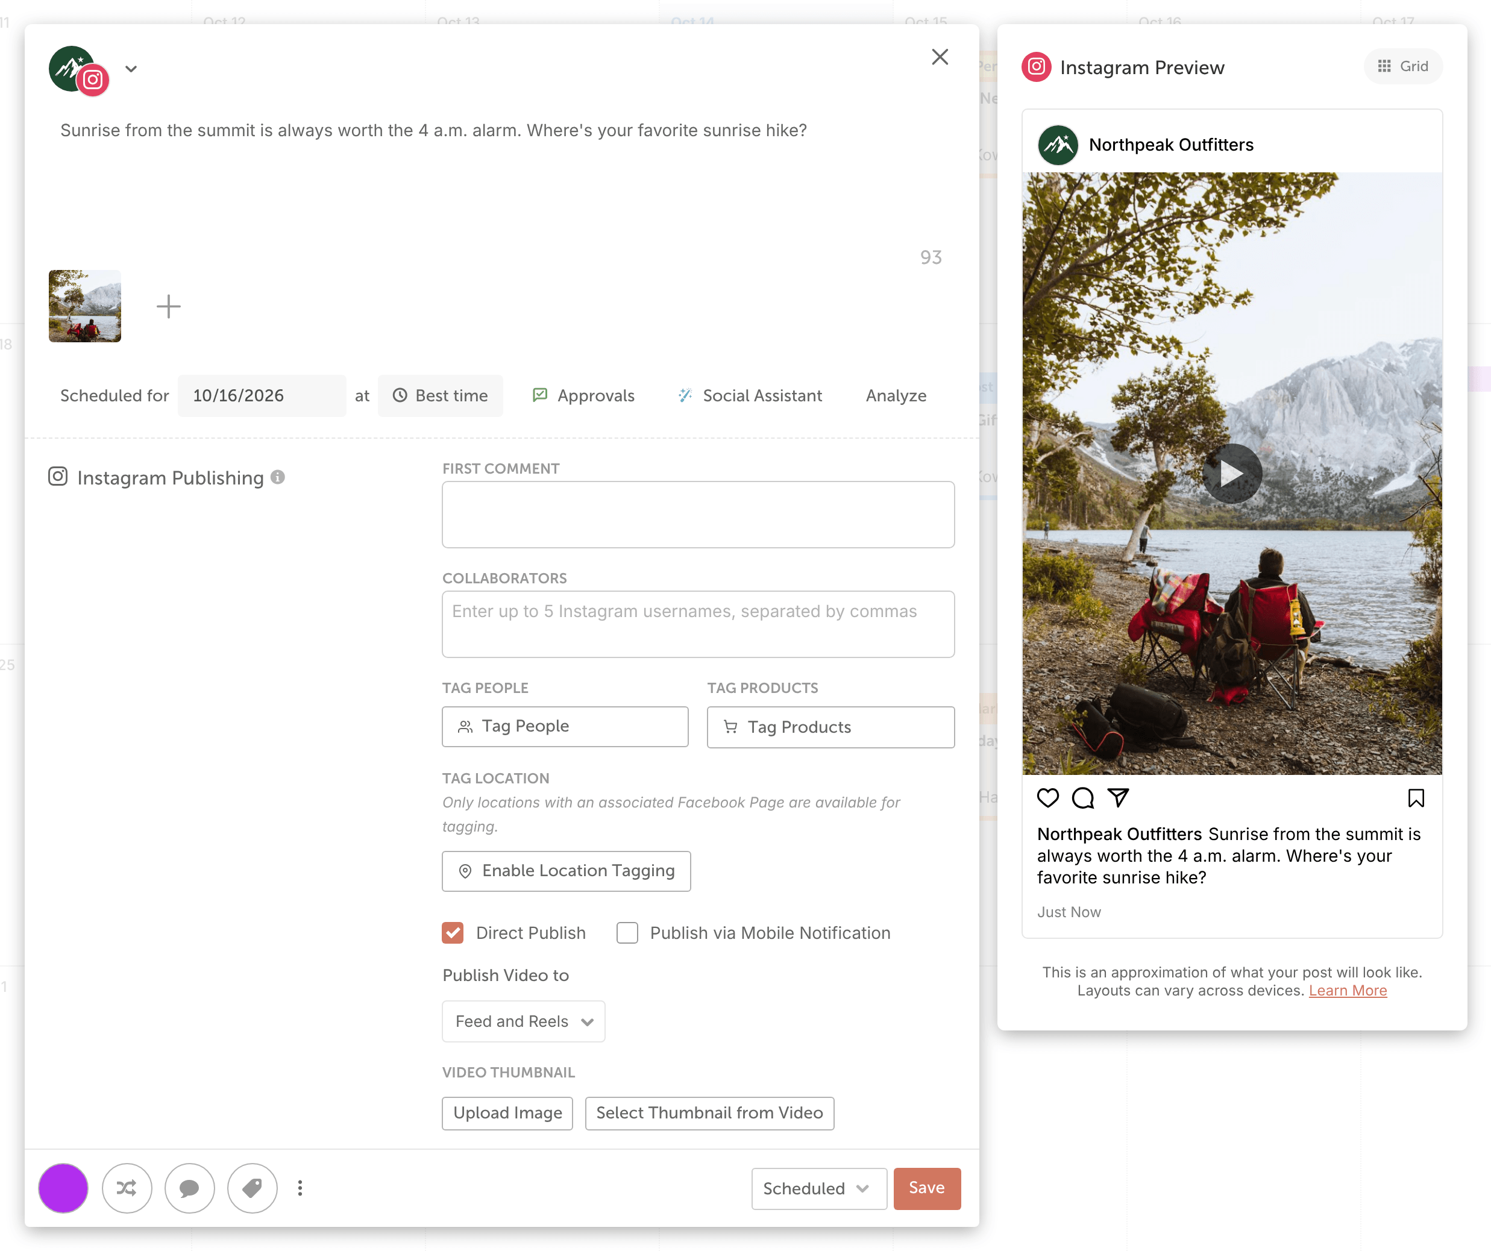Click the scheduled date field 10/16/2026
Image resolution: width=1491 pixels, height=1251 pixels.
click(262, 395)
